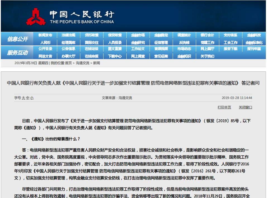267x198 pixels.
Task: Select the 服务互动 category tab
Action: click(18, 53)
